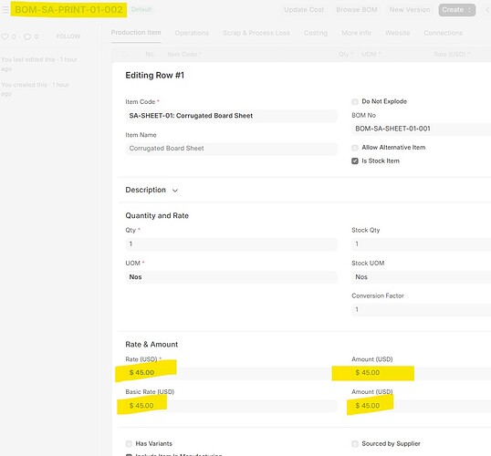Click the UOM Nos field
Screen dimensions: 491x456
click(x=232, y=277)
